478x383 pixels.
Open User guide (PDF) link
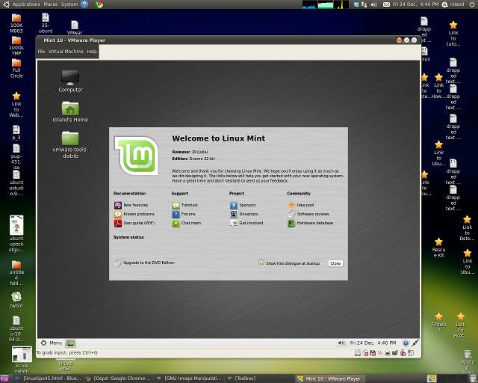[x=139, y=223]
